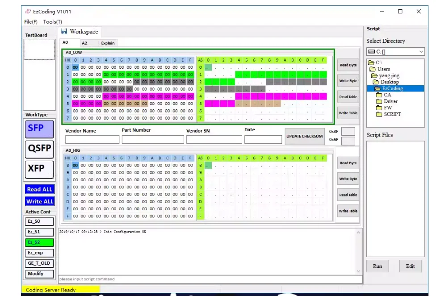Screen dimensions: 445x296
Task: Open the Tools(T) menu
Action: [x=53, y=22]
